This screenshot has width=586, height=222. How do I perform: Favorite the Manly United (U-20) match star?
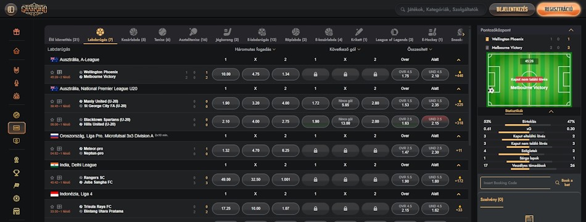(52, 101)
